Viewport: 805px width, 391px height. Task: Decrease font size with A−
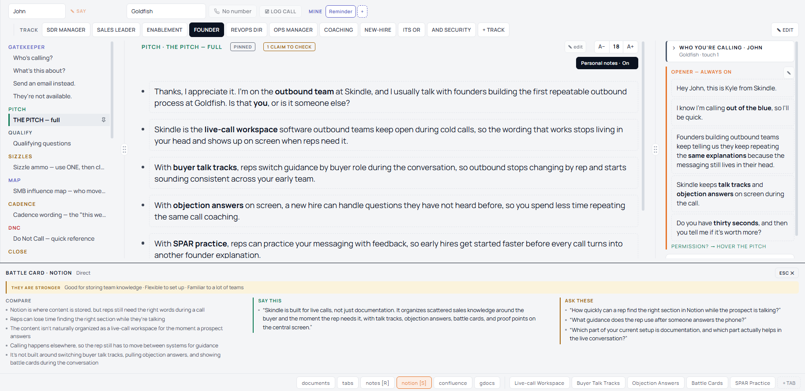click(602, 47)
